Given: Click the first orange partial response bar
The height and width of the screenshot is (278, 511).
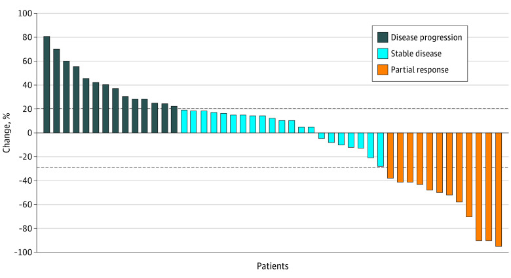Looking at the screenshot, I should point(390,155).
